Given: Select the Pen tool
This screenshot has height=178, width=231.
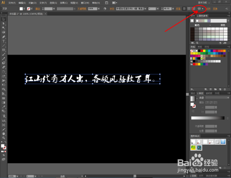Looking at the screenshot, I should coord(4,37).
